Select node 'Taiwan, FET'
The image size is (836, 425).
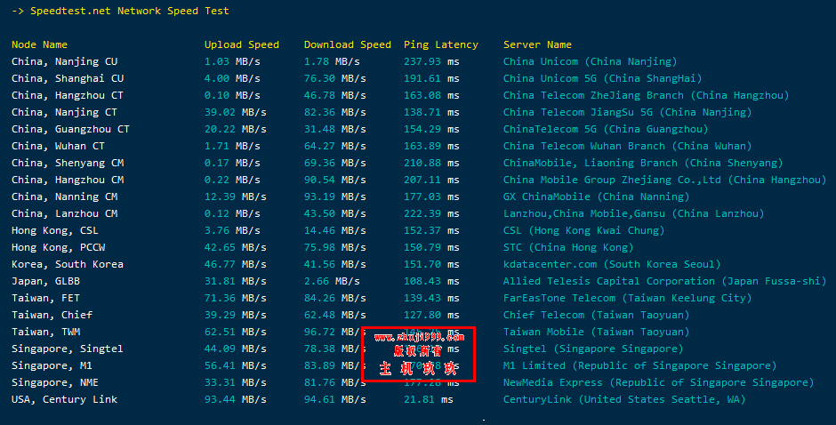coord(46,298)
